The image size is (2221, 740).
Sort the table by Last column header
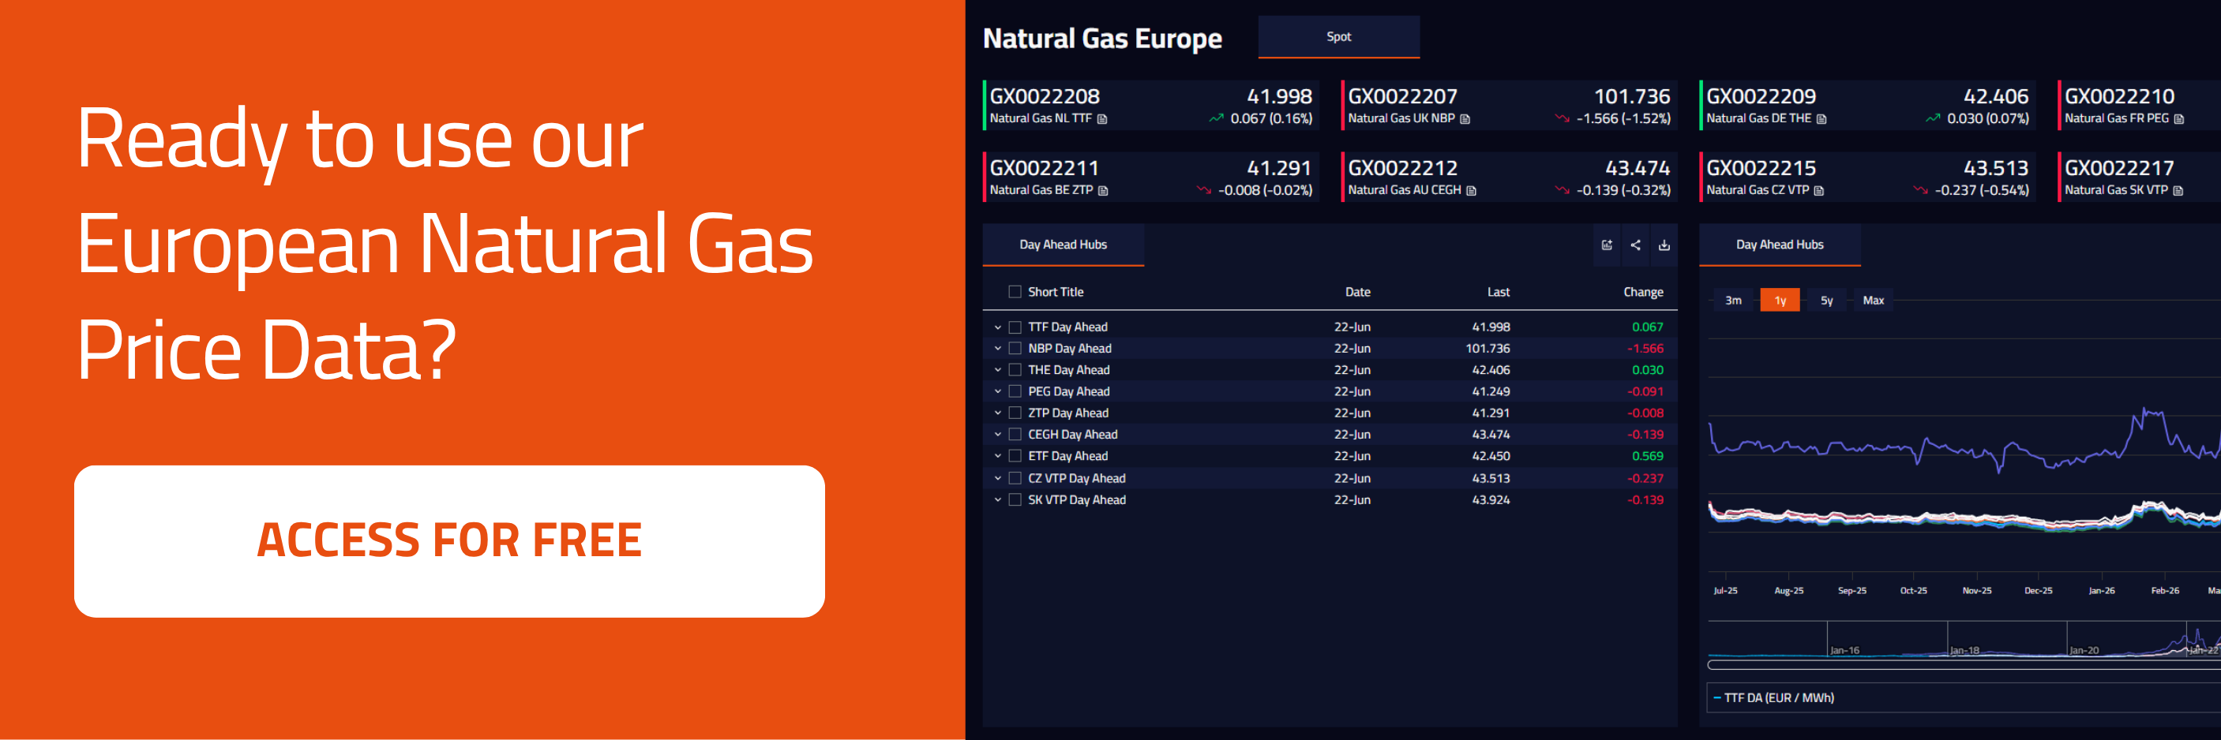click(x=1498, y=292)
